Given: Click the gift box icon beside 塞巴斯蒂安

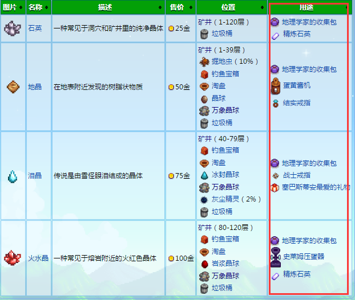Looking at the screenshot, I should (275, 188).
